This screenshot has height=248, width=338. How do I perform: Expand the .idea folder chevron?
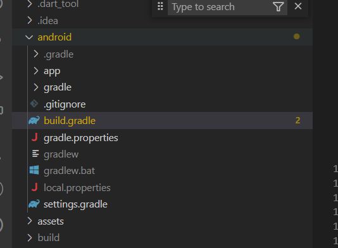click(x=30, y=20)
